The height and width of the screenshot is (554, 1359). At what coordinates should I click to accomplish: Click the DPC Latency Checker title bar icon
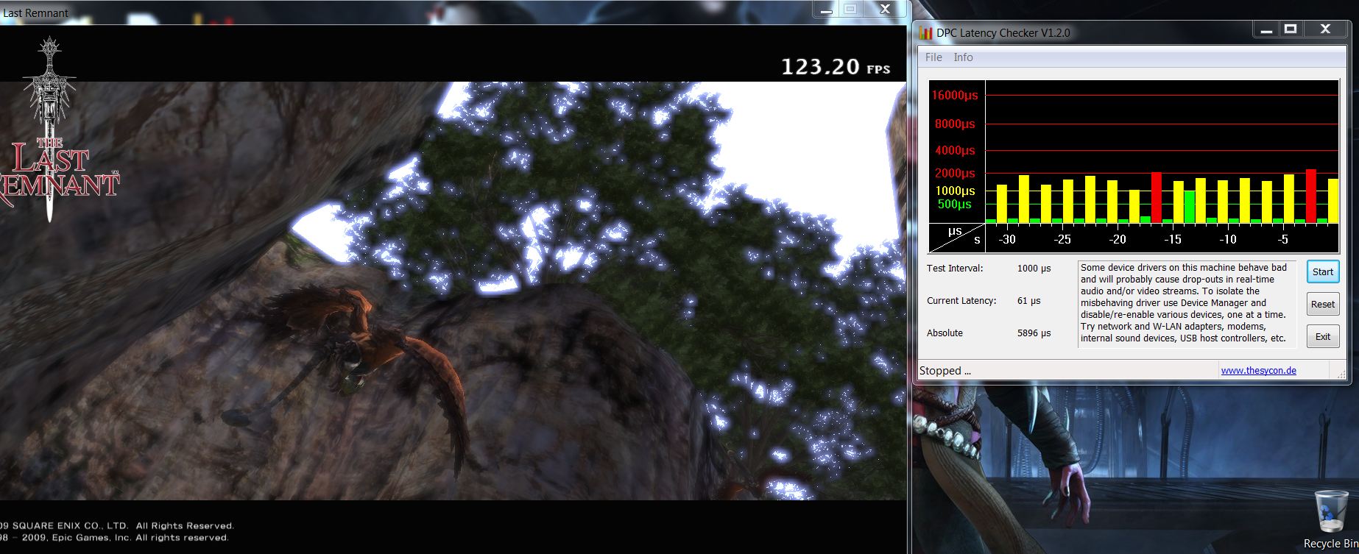[x=926, y=33]
